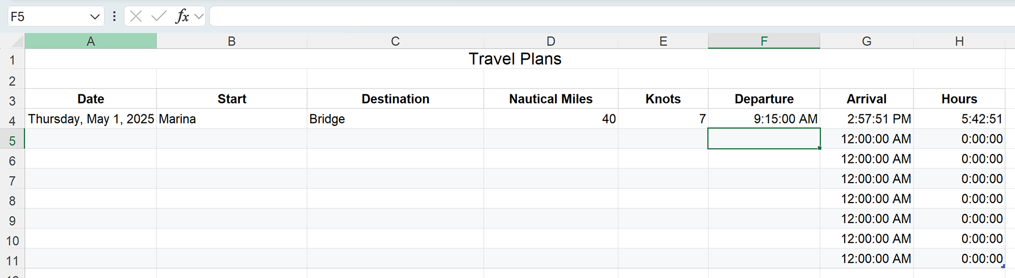Click the three-dot handle beside Name Box
The width and height of the screenshot is (1015, 278).
114,16
